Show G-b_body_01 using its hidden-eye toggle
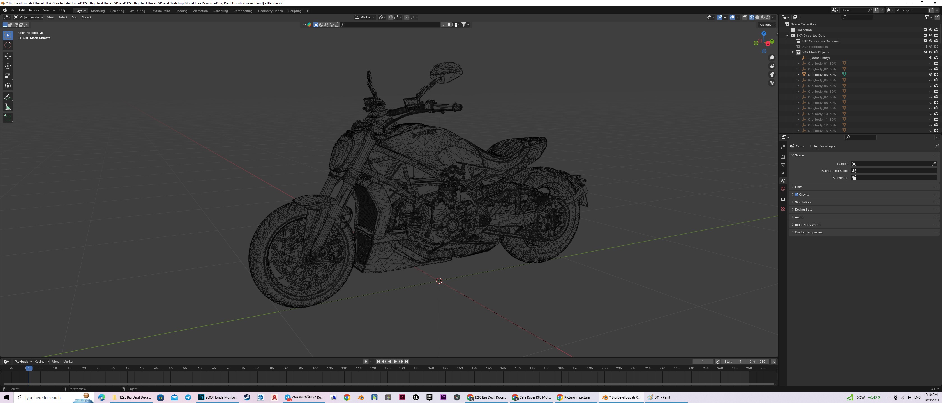Viewport: 942px width, 403px height. [931, 64]
